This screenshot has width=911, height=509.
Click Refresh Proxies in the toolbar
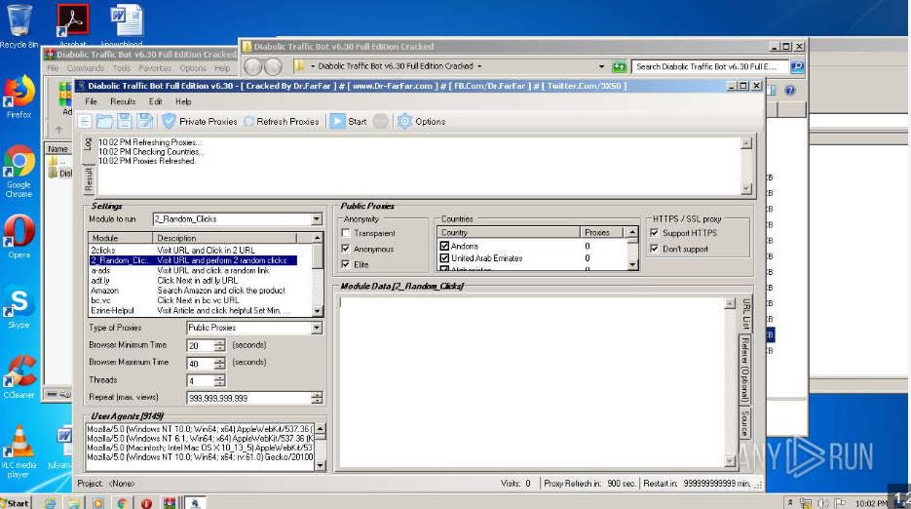tap(282, 121)
